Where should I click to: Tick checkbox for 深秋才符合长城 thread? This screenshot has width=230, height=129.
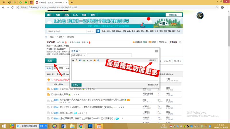[x=52, y=107]
